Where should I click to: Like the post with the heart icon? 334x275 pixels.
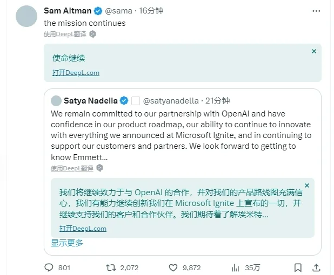click(x=173, y=267)
